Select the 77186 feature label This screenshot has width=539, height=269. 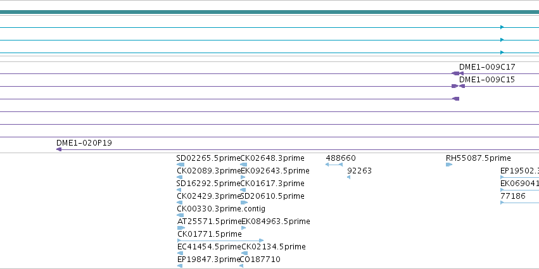pyautogui.click(x=513, y=196)
